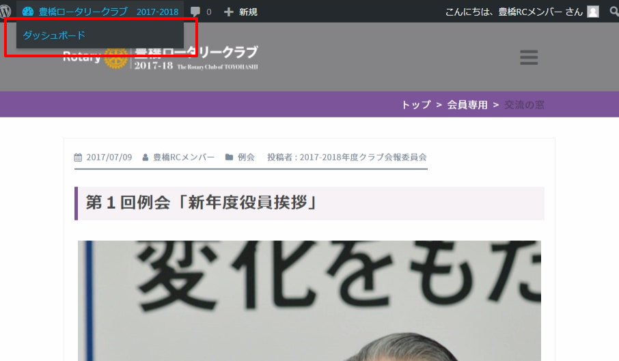This screenshot has height=361, width=619.
Task: Click the dashboard gauge icon beside the site name
Action: click(28, 12)
